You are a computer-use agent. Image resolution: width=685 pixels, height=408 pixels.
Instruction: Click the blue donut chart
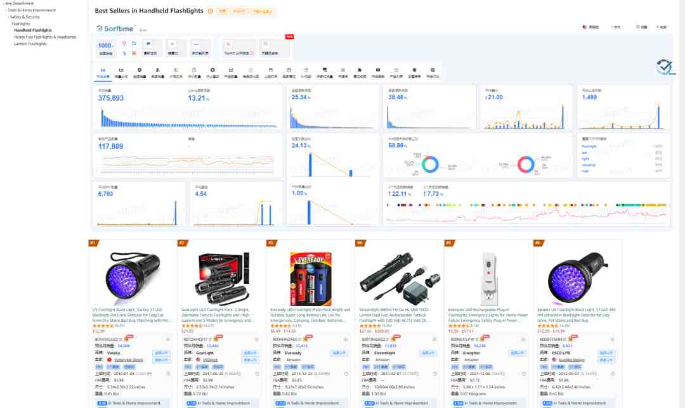point(430,165)
